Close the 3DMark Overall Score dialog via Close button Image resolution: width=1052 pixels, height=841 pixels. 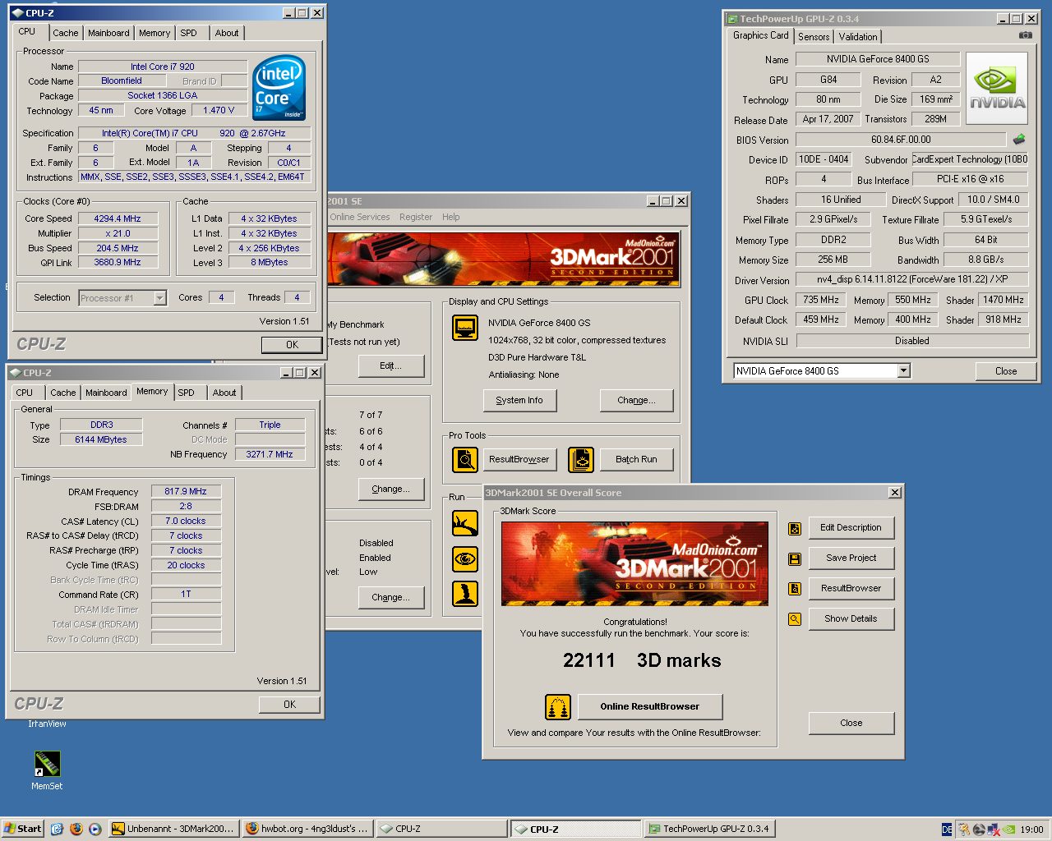click(851, 723)
